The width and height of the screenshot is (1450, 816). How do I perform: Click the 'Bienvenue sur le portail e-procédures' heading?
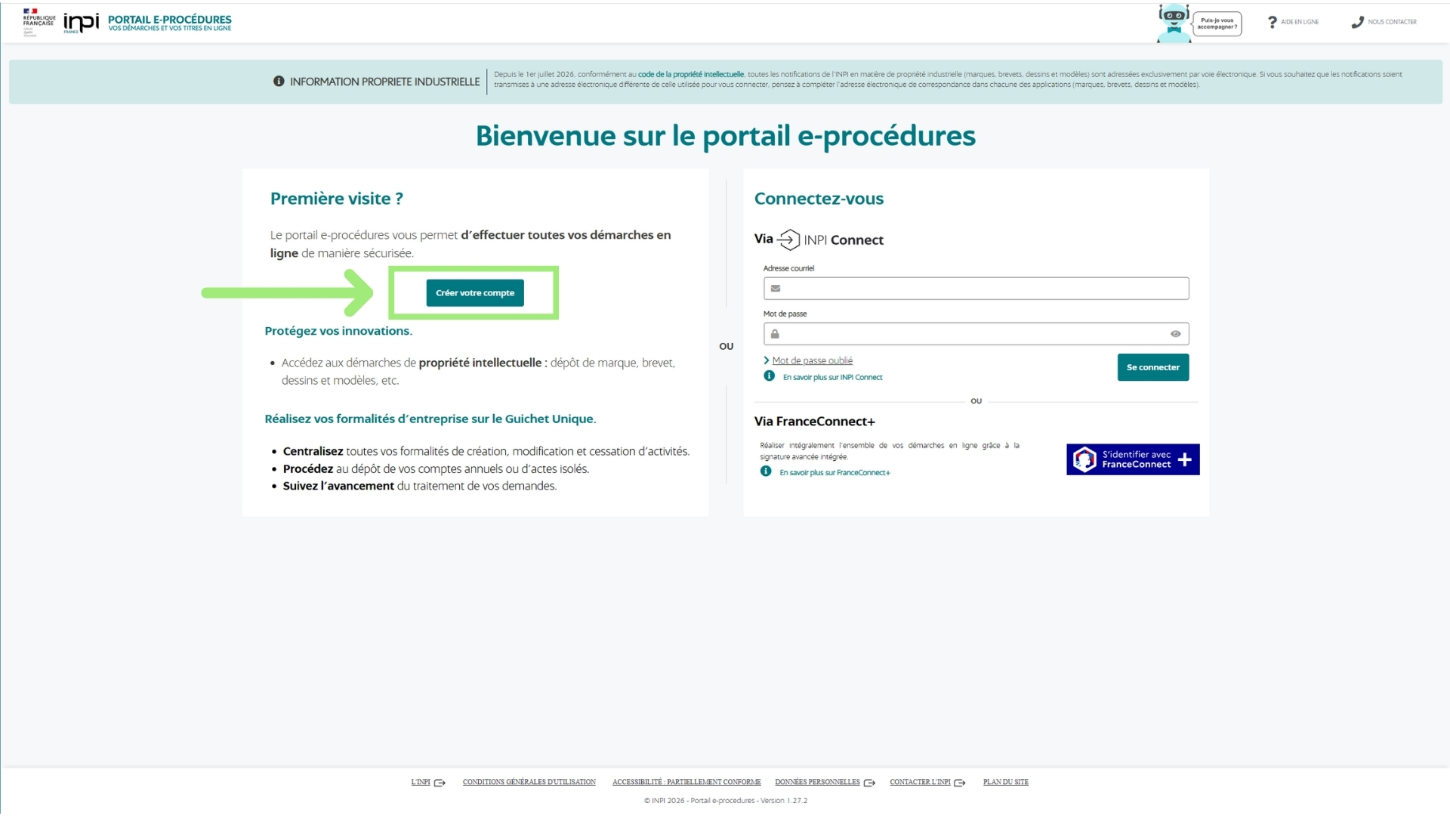[725, 136]
